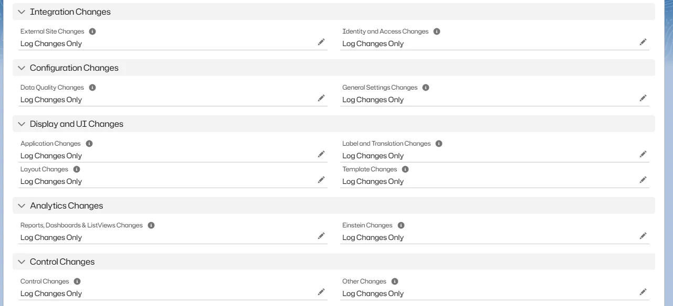Edit the Other Changes setting

point(643,292)
